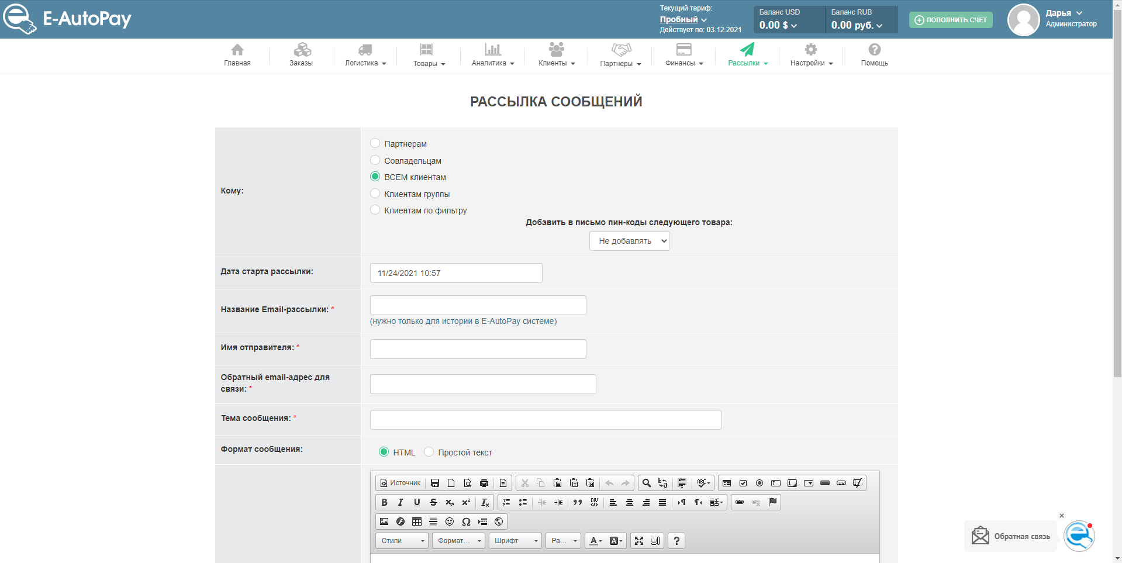Open the text color picker

(595, 541)
